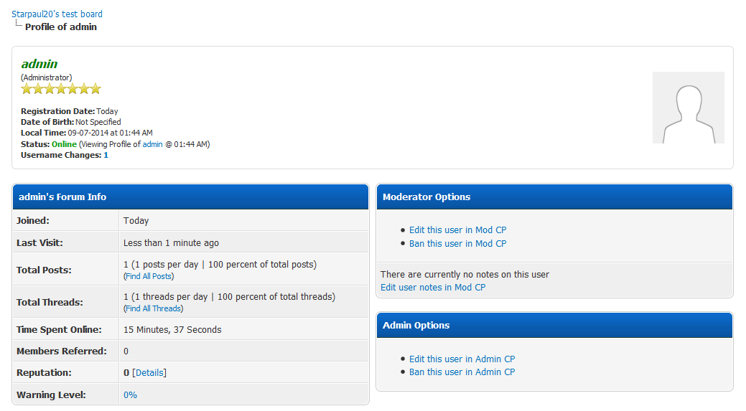746x411 pixels.
Task: Select Edit this user in Admin CP
Action: 462,359
